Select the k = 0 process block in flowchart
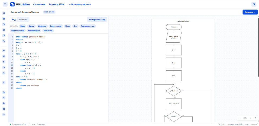259x126 pixels. point(174,76)
